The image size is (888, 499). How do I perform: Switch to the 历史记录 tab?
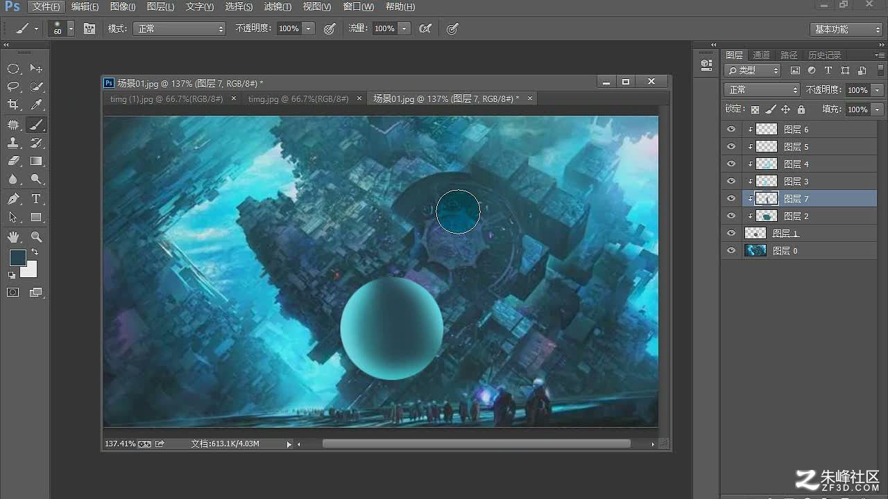point(824,55)
